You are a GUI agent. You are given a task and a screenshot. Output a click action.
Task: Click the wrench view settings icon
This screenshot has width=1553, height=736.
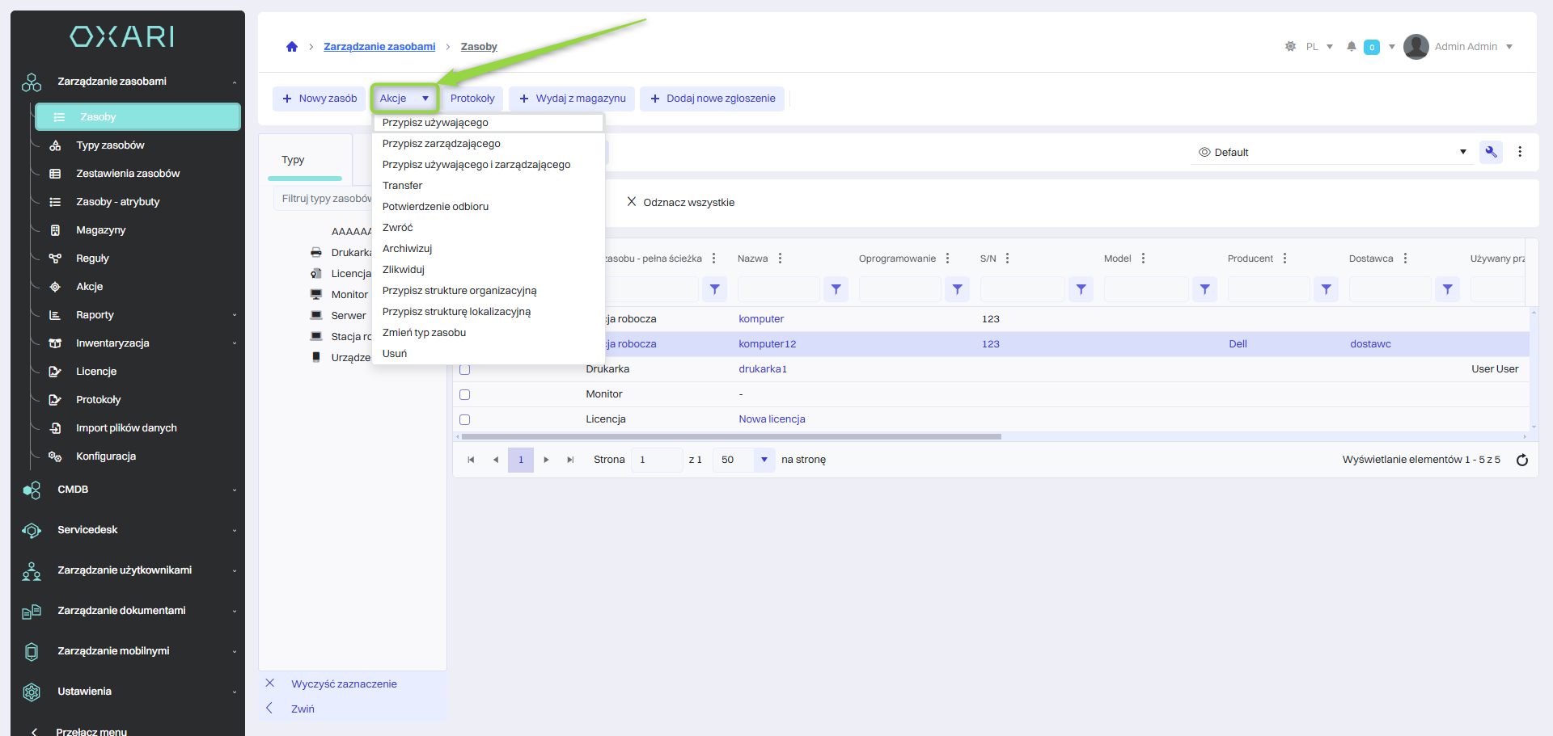1491,152
